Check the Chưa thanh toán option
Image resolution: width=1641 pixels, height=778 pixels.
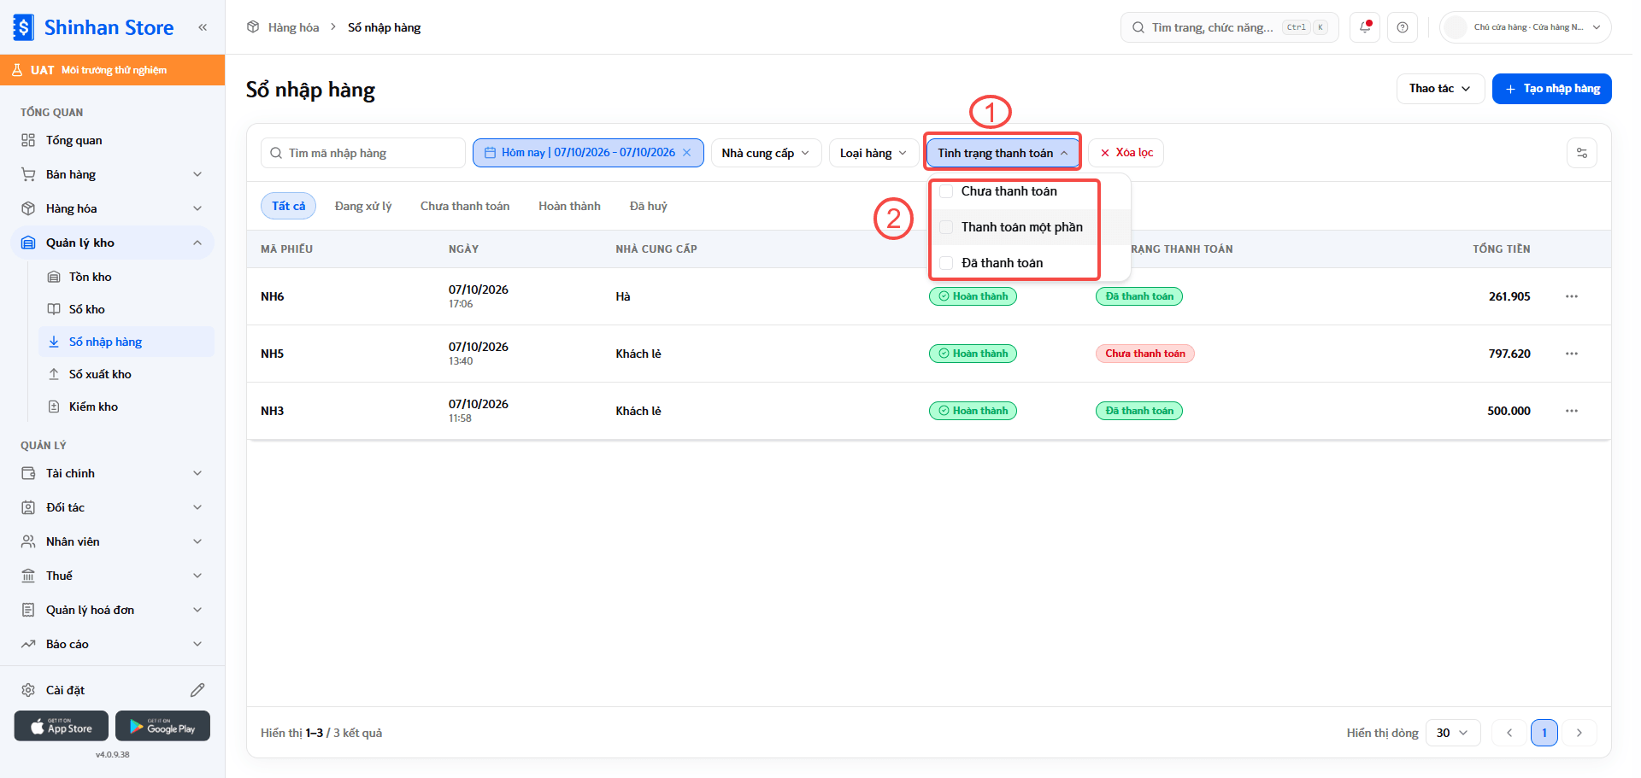pos(946,191)
